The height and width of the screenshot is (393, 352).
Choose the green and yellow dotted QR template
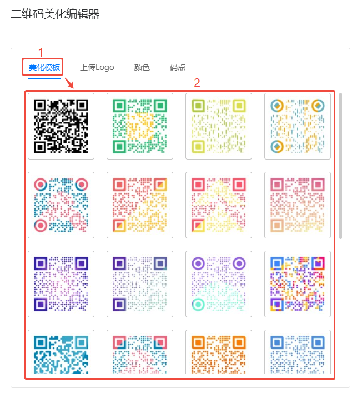click(x=140, y=126)
